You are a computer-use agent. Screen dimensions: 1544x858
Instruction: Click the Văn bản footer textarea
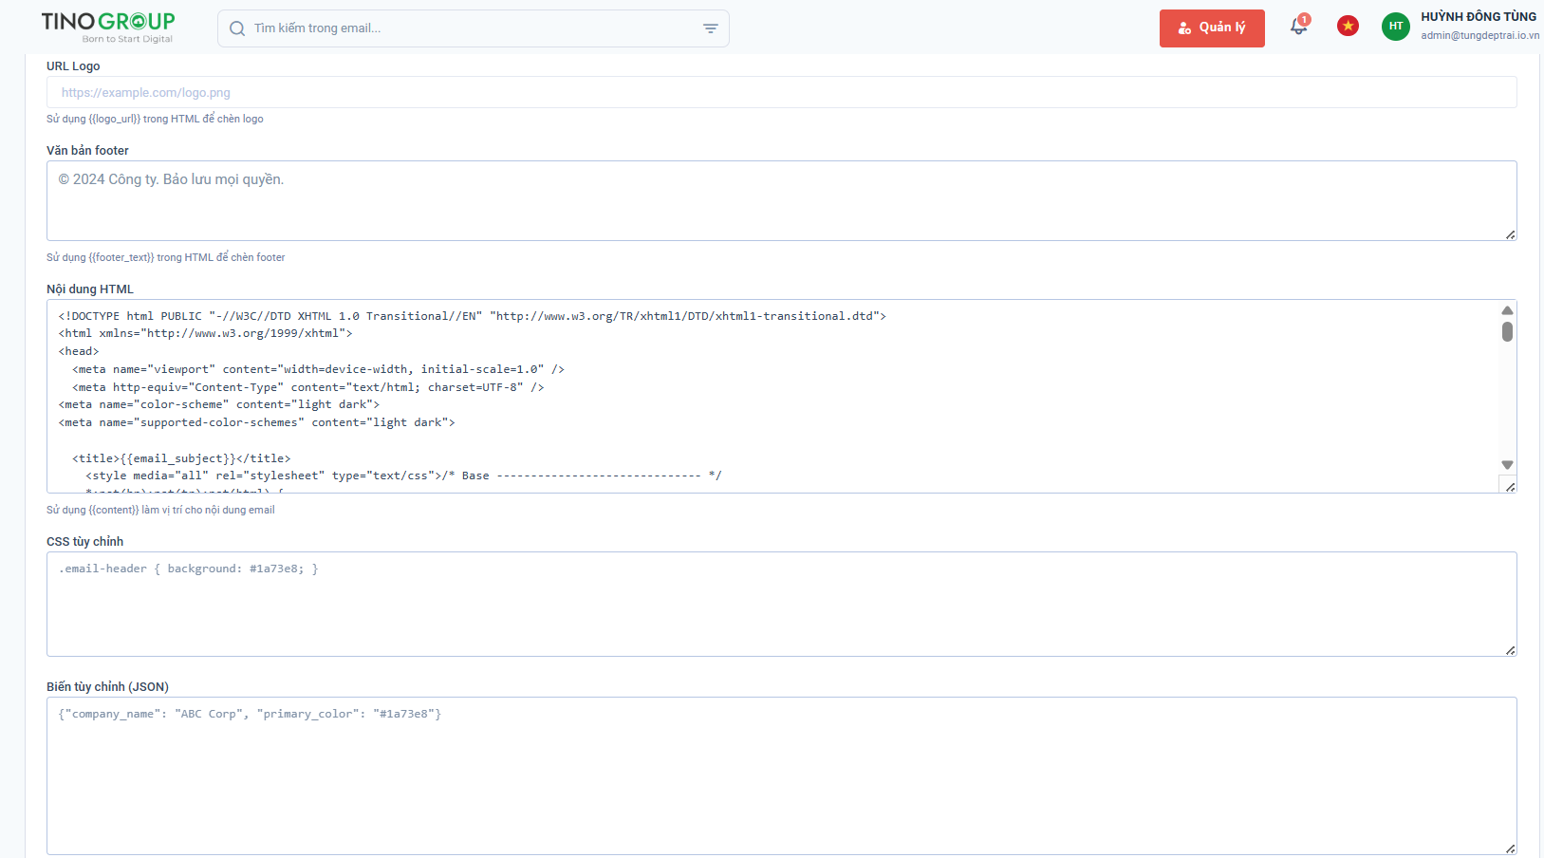click(x=781, y=200)
